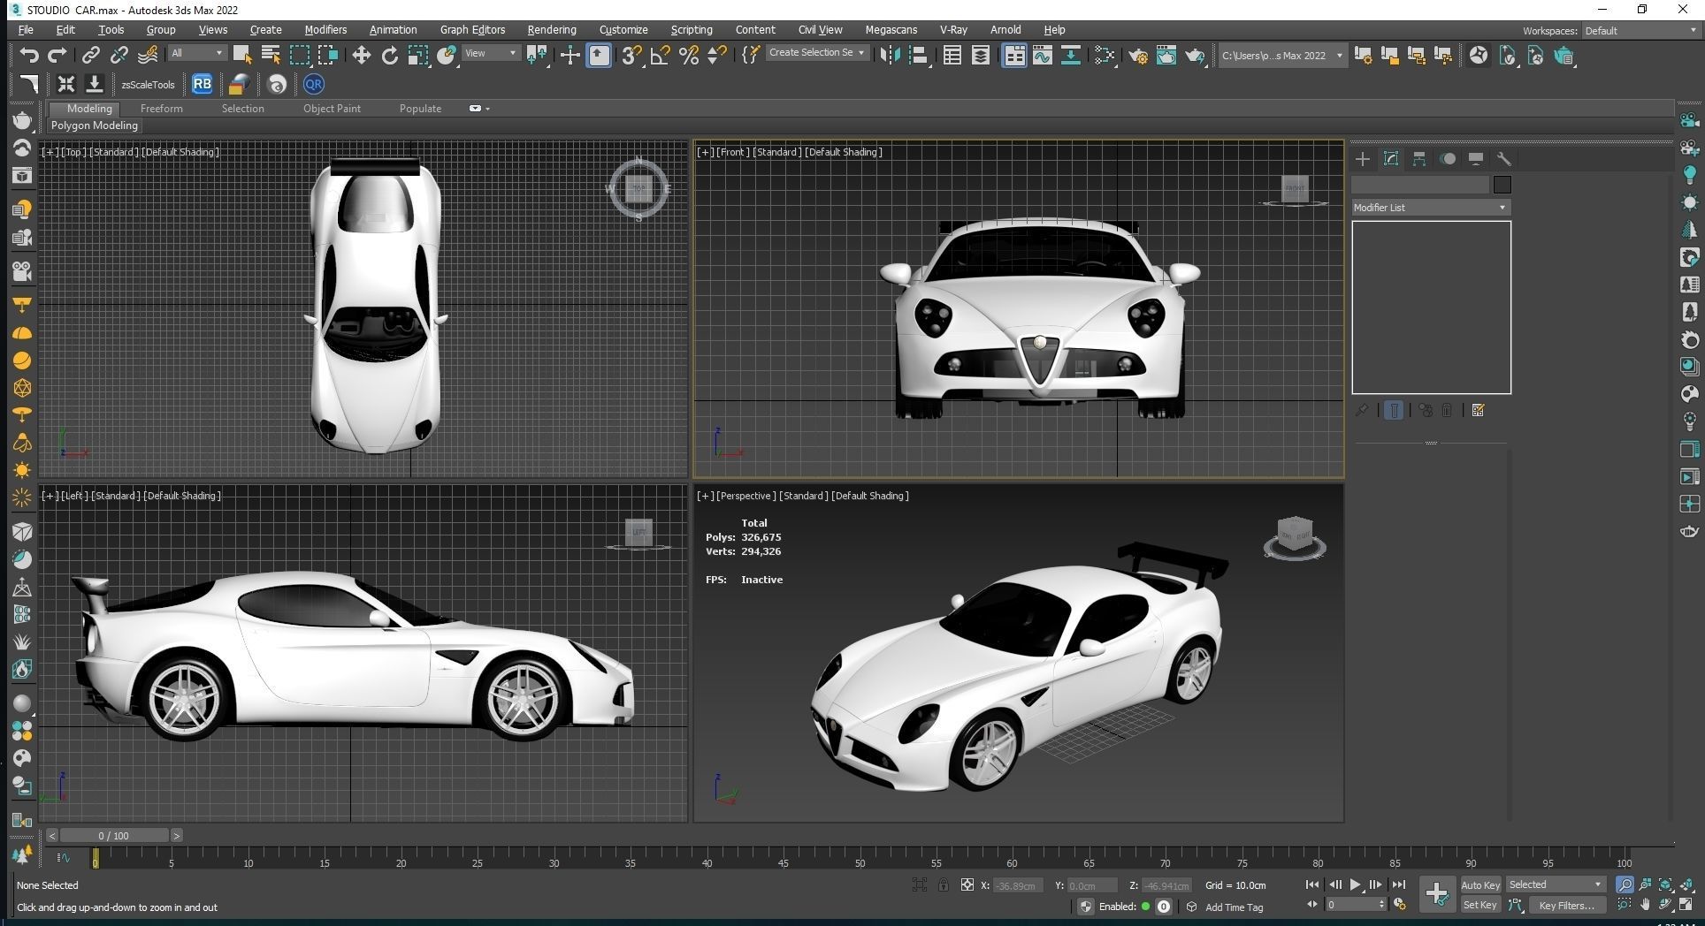Open the Render Setup dialog
The width and height of the screenshot is (1705, 926).
point(1138,56)
